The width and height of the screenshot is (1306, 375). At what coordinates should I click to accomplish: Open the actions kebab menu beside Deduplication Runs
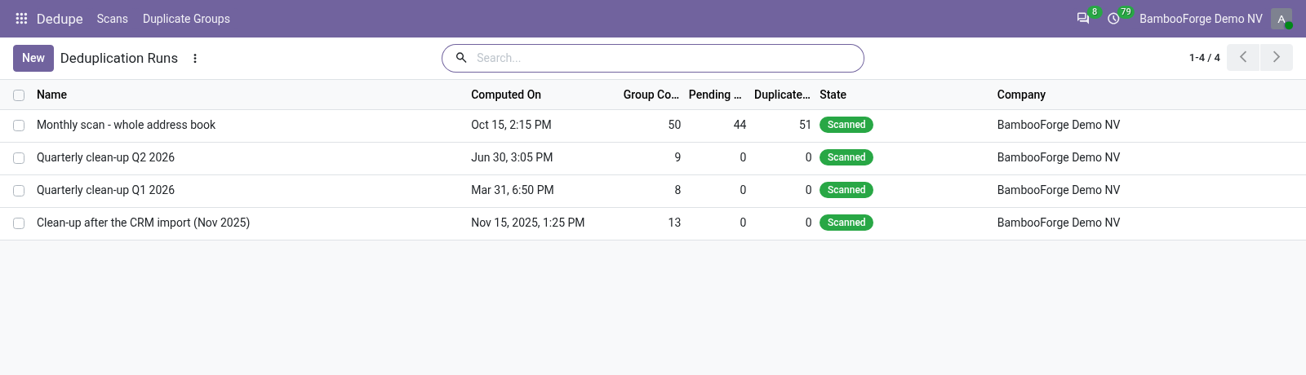[x=195, y=58]
